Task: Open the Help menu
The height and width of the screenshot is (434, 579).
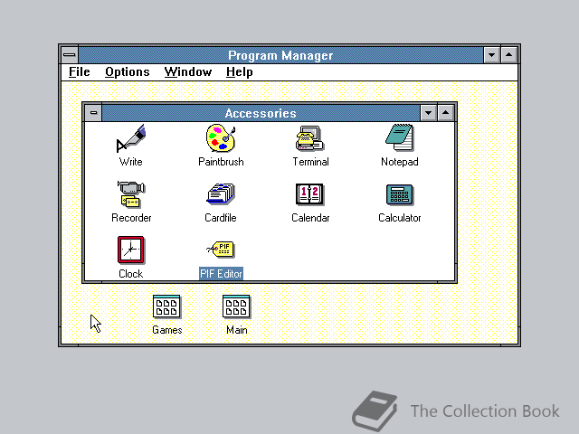Action: click(239, 72)
